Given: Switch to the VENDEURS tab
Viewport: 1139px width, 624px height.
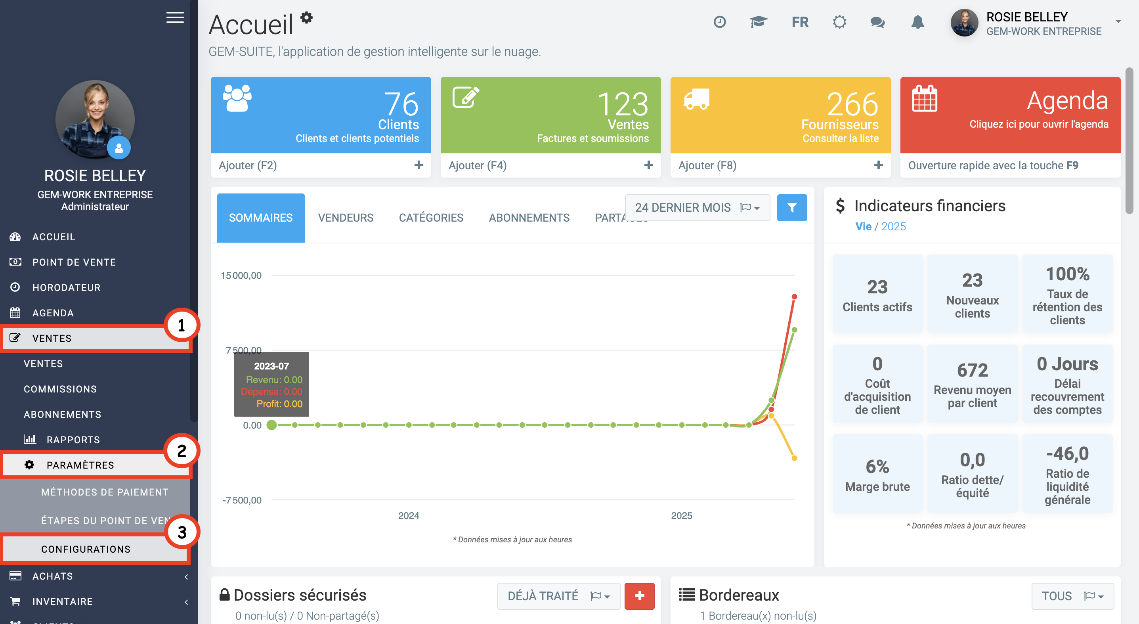Looking at the screenshot, I should [345, 218].
